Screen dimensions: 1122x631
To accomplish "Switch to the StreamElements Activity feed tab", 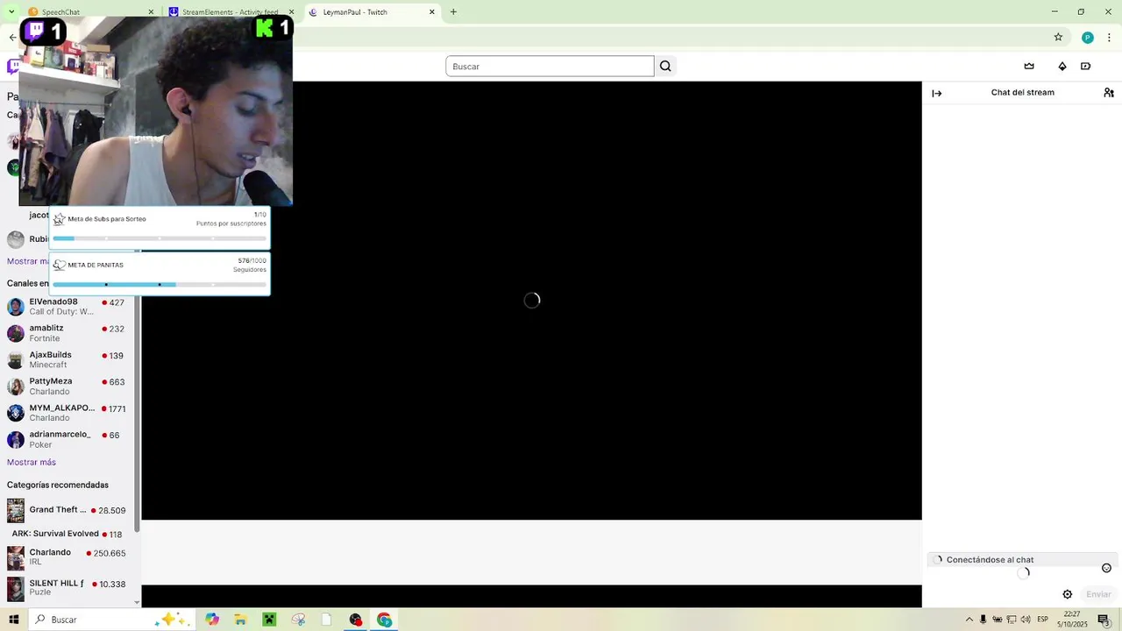I will (x=231, y=12).
